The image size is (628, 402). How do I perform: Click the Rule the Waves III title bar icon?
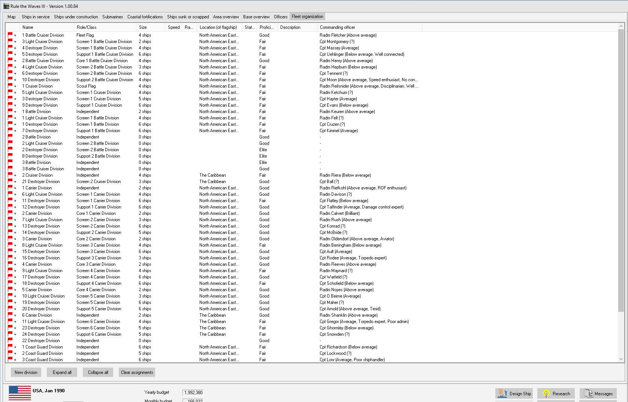[x=6, y=6]
